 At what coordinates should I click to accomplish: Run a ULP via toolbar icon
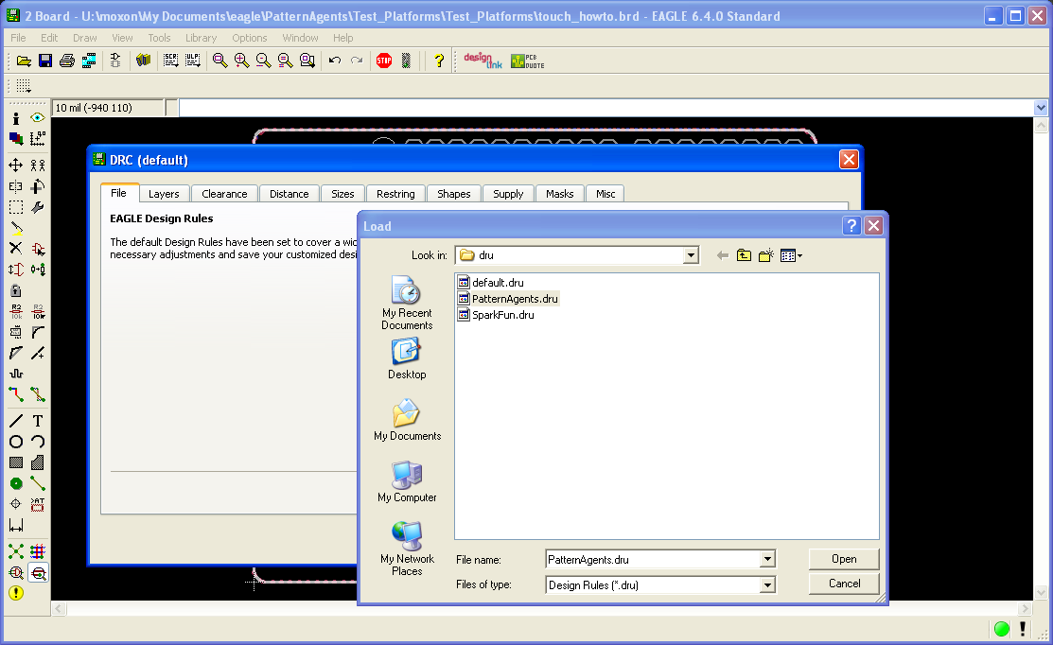pyautogui.click(x=193, y=61)
